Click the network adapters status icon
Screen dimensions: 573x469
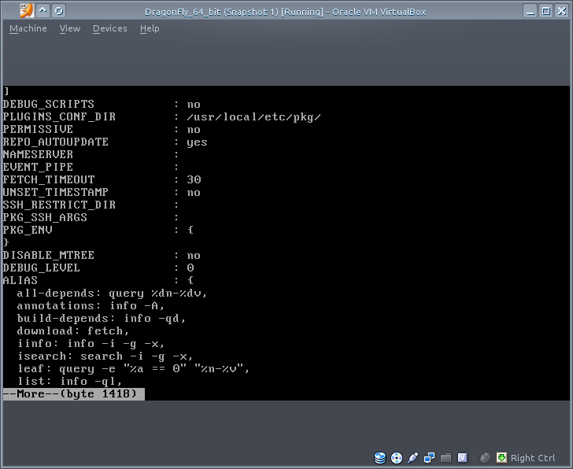pos(430,458)
